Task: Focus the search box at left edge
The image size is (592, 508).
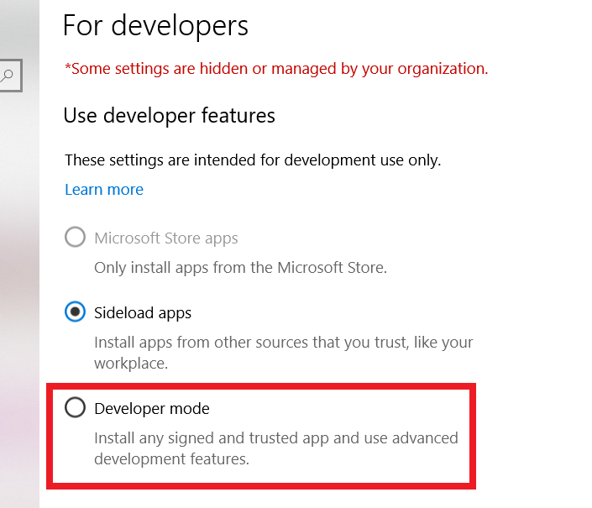Action: pos(10,76)
